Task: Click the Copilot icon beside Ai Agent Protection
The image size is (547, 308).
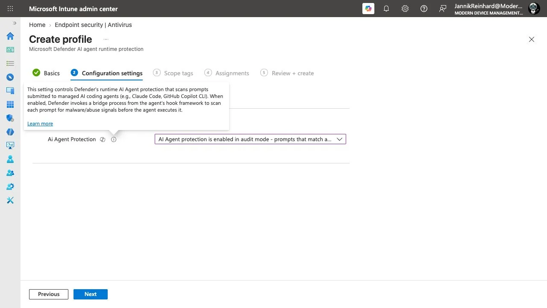Action: click(103, 139)
